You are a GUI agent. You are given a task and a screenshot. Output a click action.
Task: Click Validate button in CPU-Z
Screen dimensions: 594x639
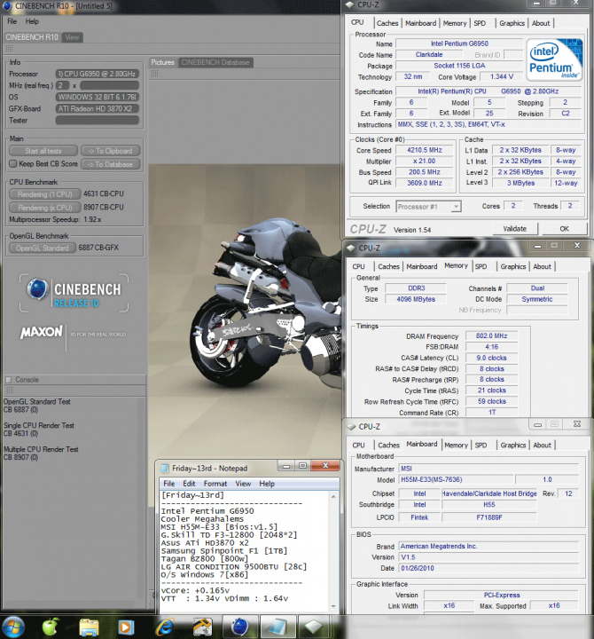pyautogui.click(x=514, y=229)
